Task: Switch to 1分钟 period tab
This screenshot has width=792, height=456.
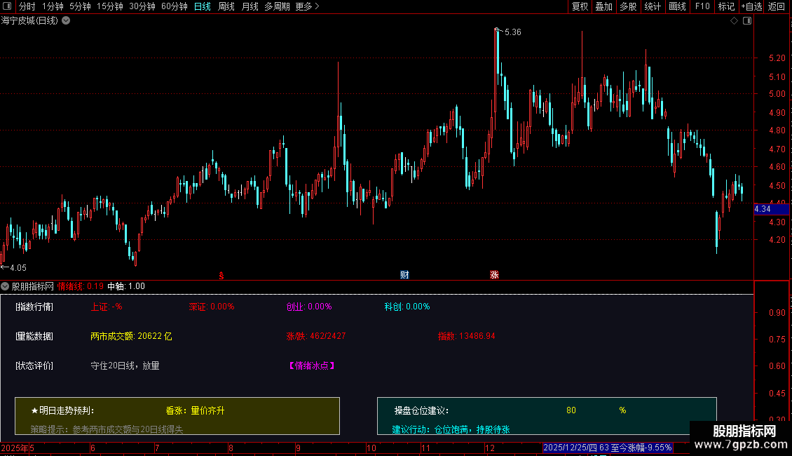Action: [53, 6]
